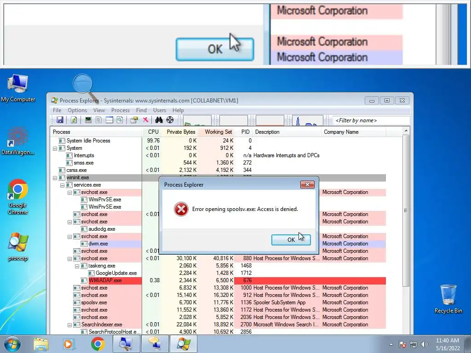Click the Refresh Now toolbar icon
Image resolution: width=471 pixels, height=353 pixels.
[x=74, y=120]
